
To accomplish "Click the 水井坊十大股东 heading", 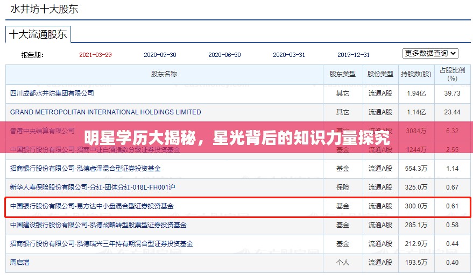I will pos(44,9).
